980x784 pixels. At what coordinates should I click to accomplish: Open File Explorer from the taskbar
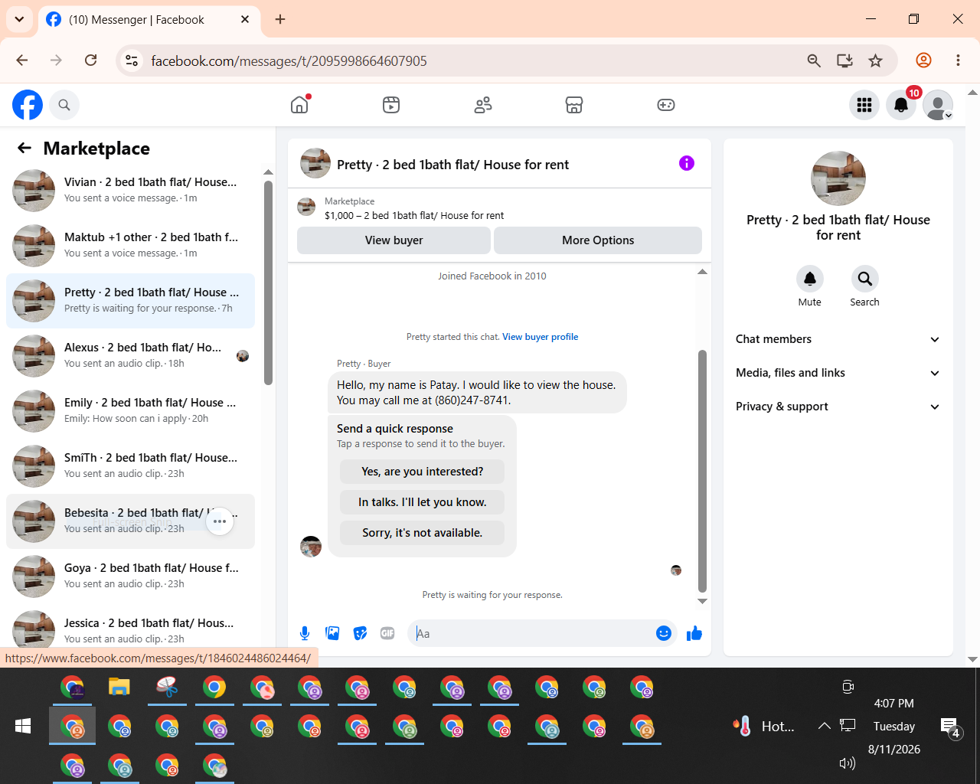point(119,687)
